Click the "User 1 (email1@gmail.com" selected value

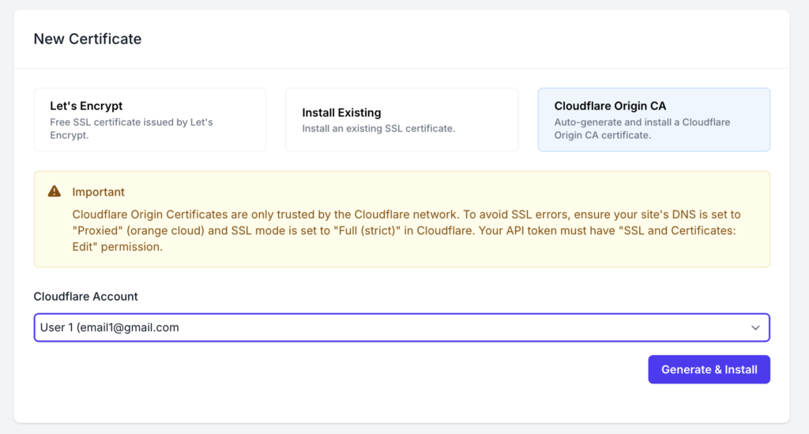coord(110,327)
